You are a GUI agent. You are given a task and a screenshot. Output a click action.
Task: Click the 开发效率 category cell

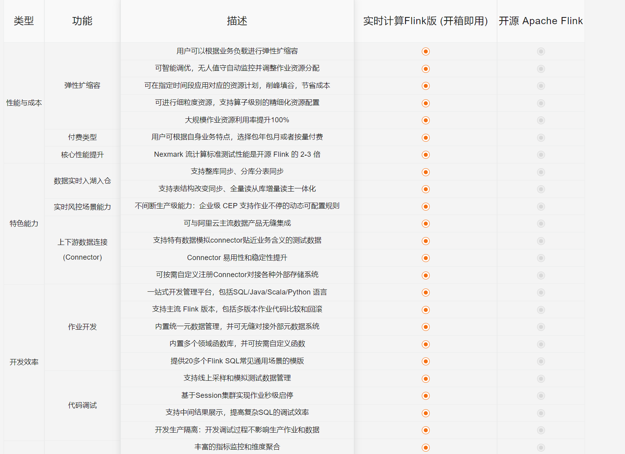pyautogui.click(x=24, y=362)
